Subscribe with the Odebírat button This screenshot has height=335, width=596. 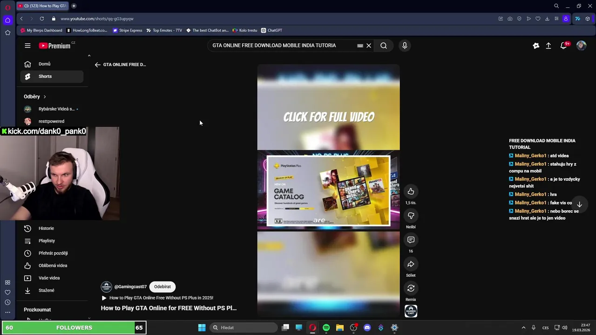pos(163,287)
